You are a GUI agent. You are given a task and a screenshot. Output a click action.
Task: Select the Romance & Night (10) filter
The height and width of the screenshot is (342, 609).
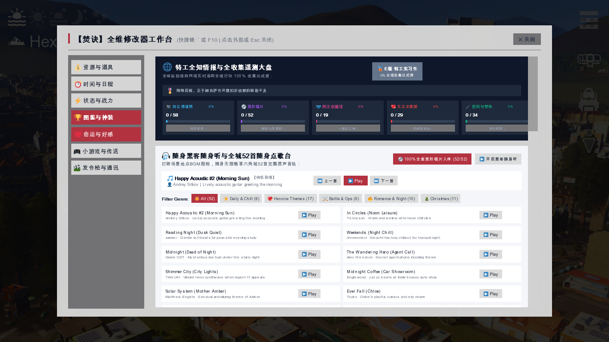click(x=392, y=199)
